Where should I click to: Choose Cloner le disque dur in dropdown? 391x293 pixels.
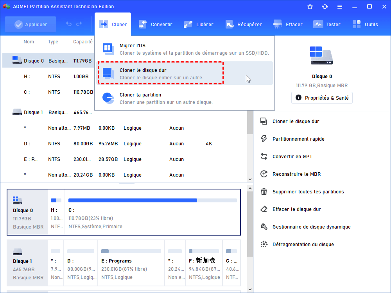185,73
